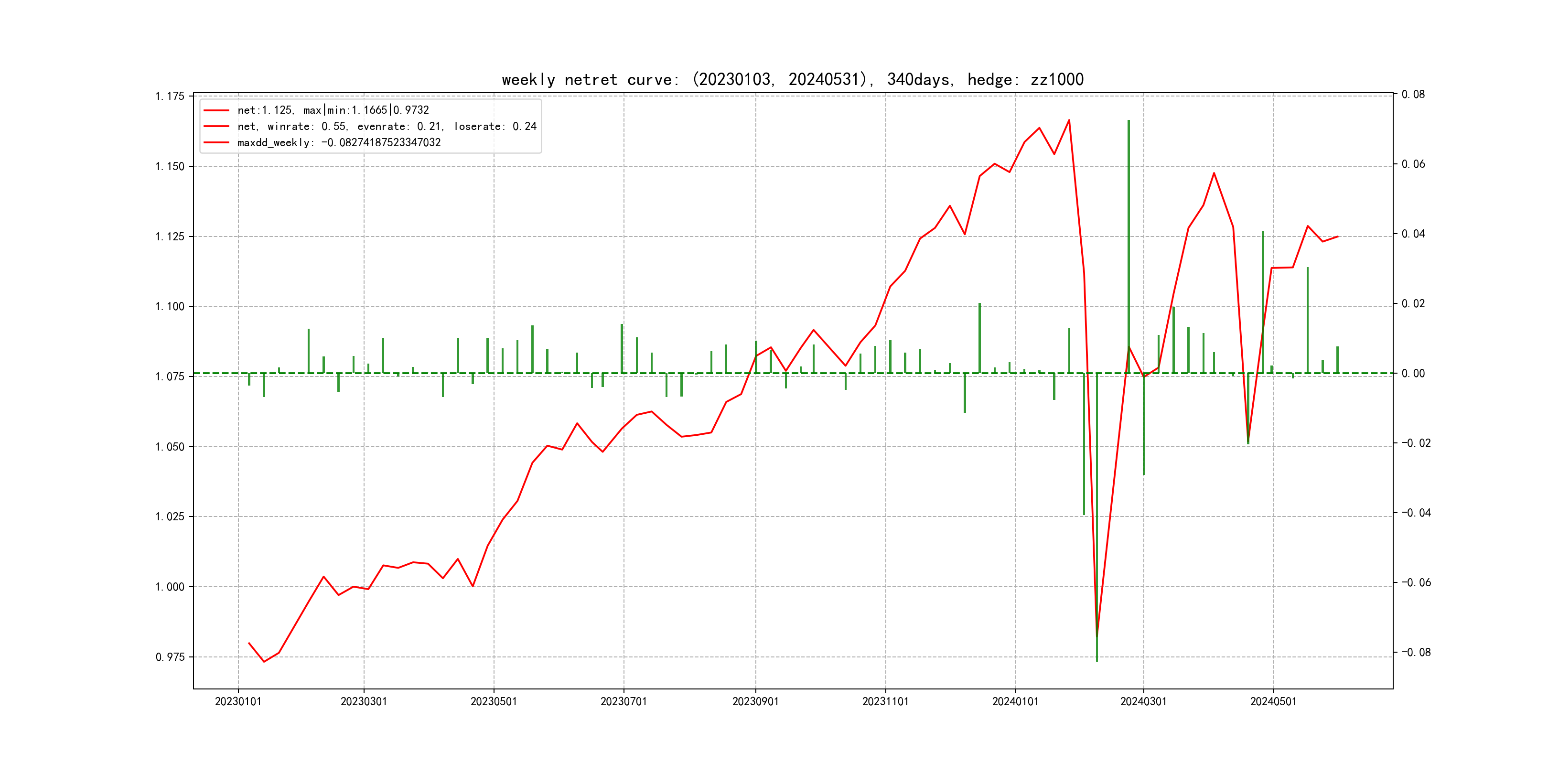
Task: Click the winrate legend entry
Action: pos(387,126)
